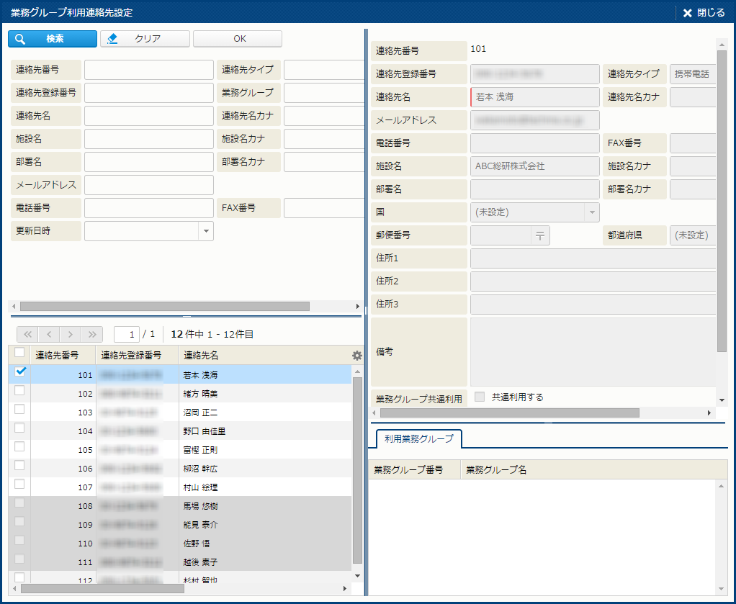The image size is (736, 604).
Task: Close the dialog with 閉じる
Action: [704, 12]
